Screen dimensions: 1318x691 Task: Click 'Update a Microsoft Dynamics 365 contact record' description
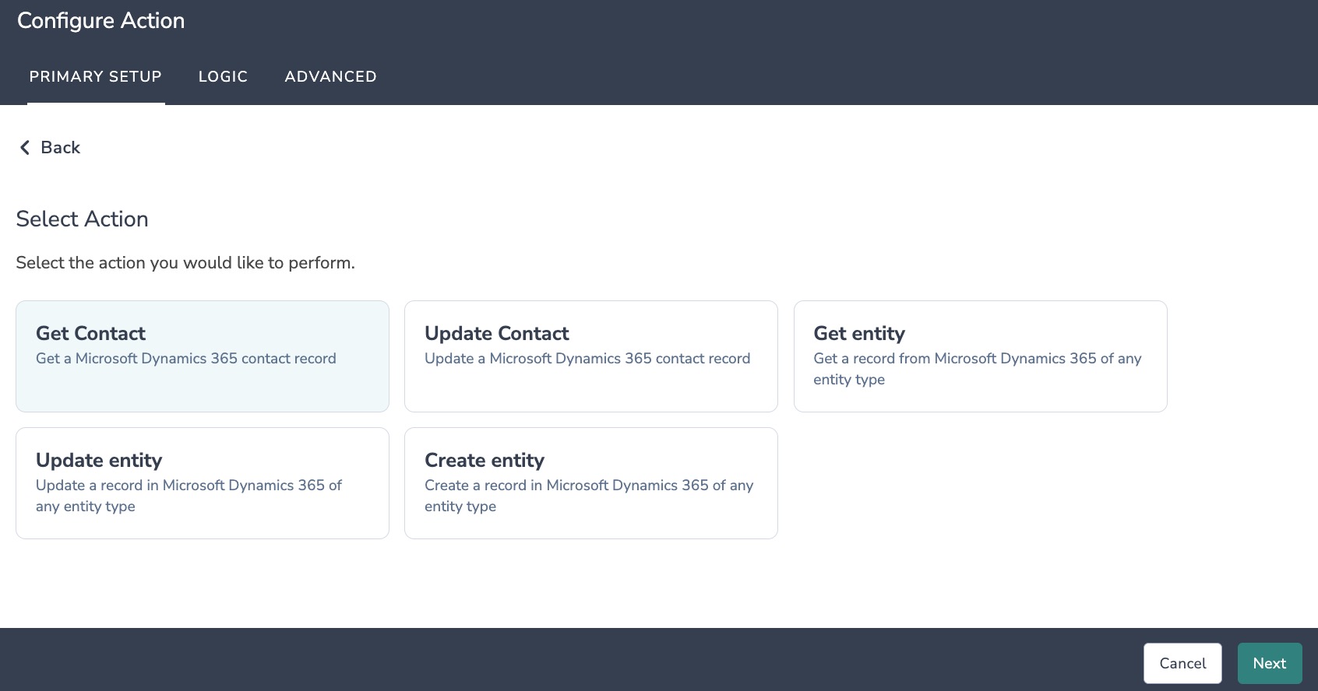(587, 359)
